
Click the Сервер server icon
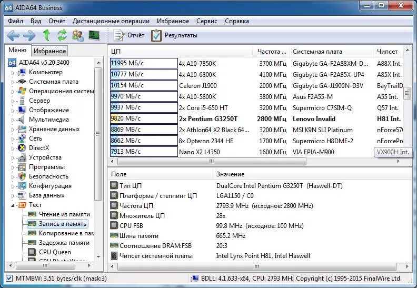(x=22, y=101)
